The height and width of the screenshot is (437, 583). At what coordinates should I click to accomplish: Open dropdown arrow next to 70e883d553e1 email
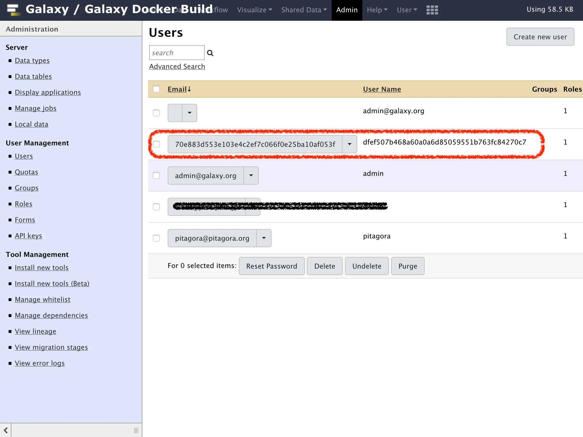pyautogui.click(x=350, y=144)
